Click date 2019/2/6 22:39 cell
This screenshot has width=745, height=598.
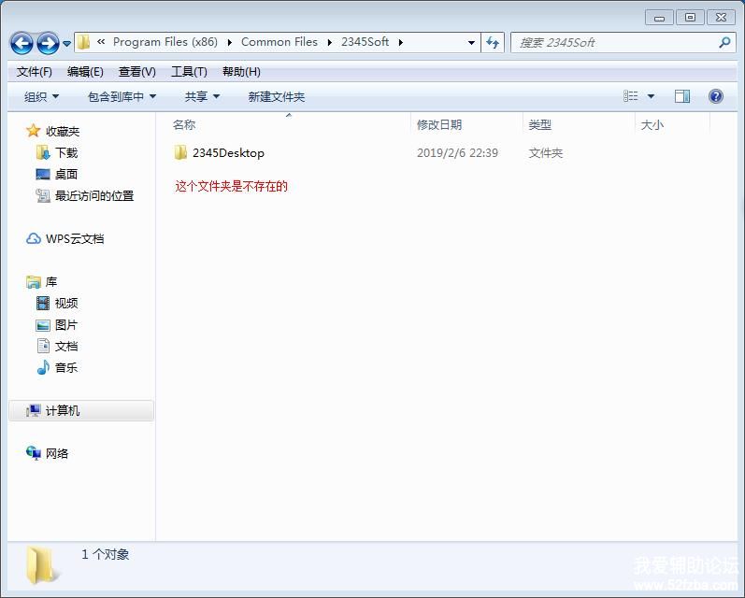click(x=457, y=153)
